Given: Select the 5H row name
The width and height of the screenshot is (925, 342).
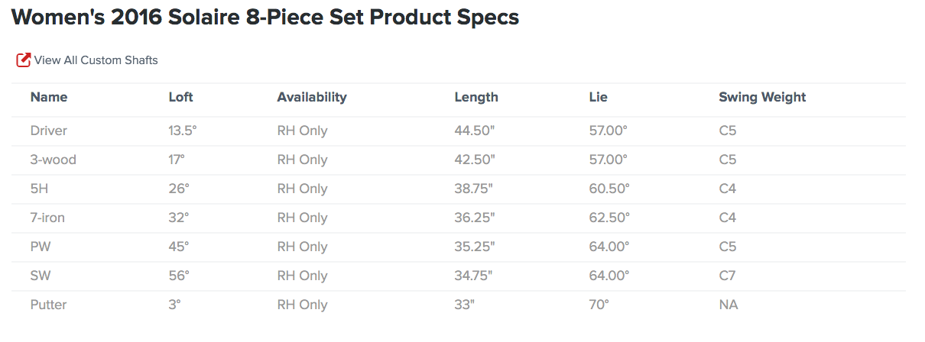Looking at the screenshot, I should 40,189.
